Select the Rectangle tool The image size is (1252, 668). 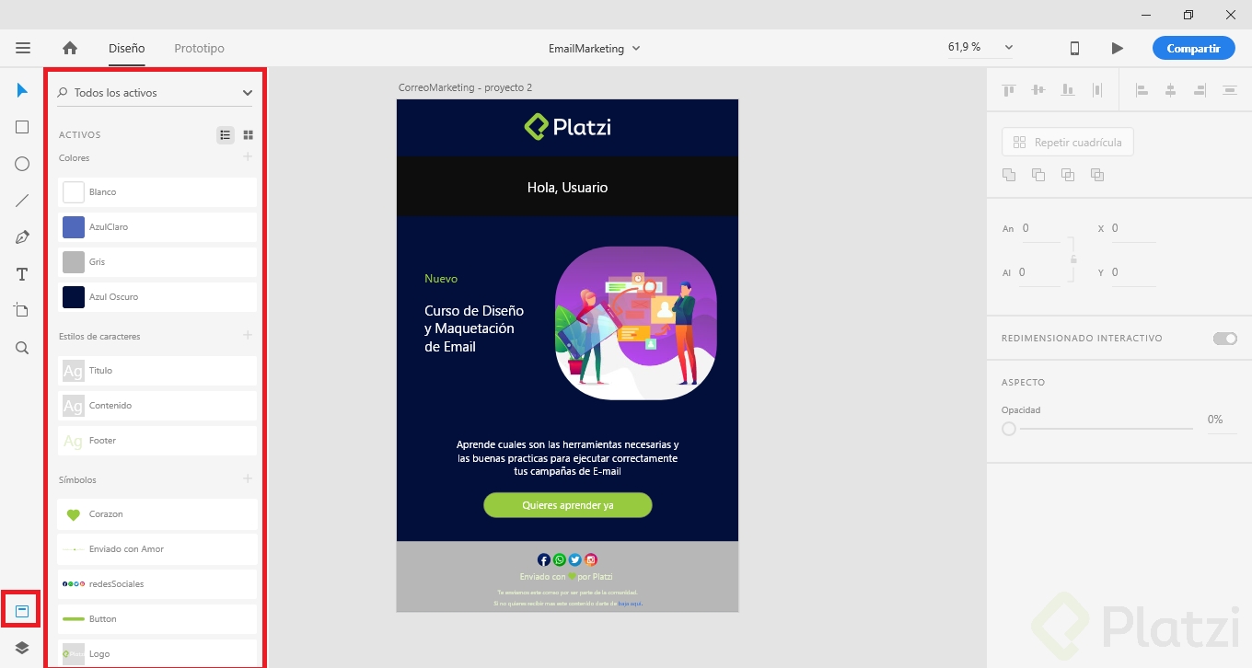pyautogui.click(x=22, y=126)
